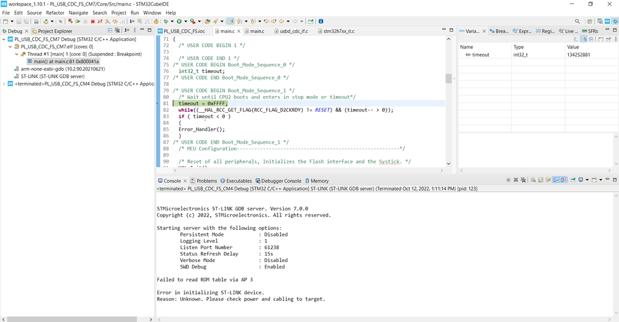This screenshot has width=619, height=322.
Task: Switch to the CubeMX device configuration perspective
Action: point(607,21)
